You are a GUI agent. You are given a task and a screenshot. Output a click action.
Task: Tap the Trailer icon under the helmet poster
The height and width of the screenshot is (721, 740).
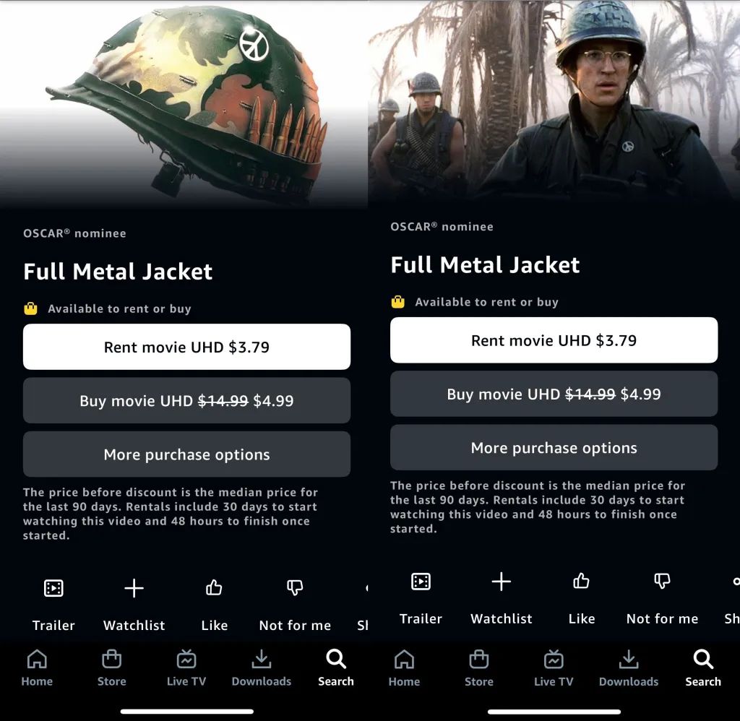click(53, 588)
